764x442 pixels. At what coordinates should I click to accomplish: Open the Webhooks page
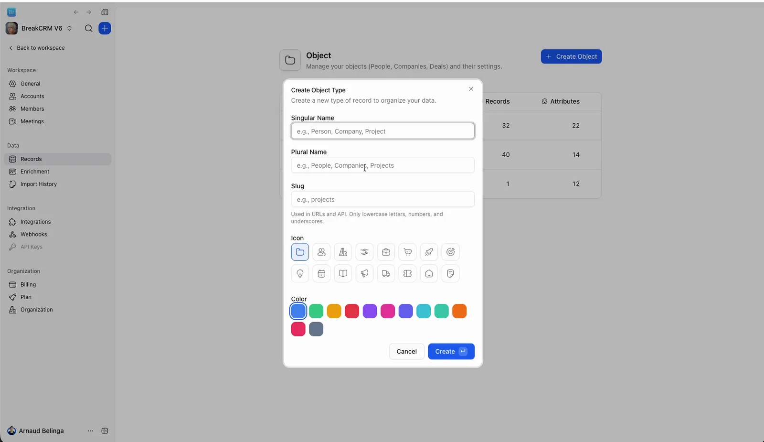pos(57,234)
